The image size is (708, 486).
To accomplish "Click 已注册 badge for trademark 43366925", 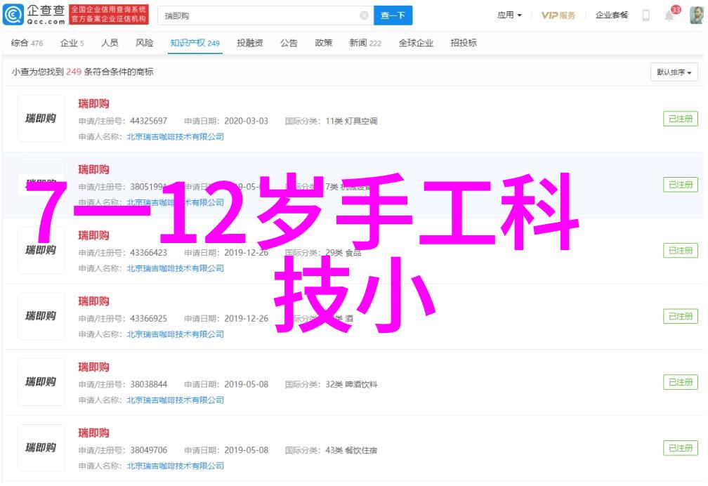I will 681,316.
